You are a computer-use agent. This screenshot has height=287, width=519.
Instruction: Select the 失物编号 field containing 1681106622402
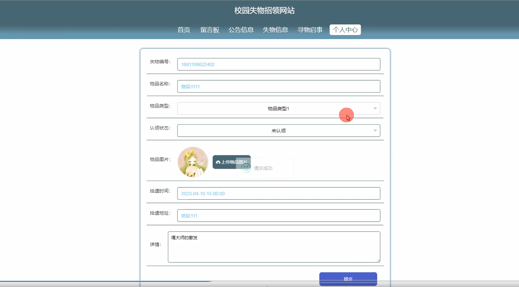tap(279, 64)
